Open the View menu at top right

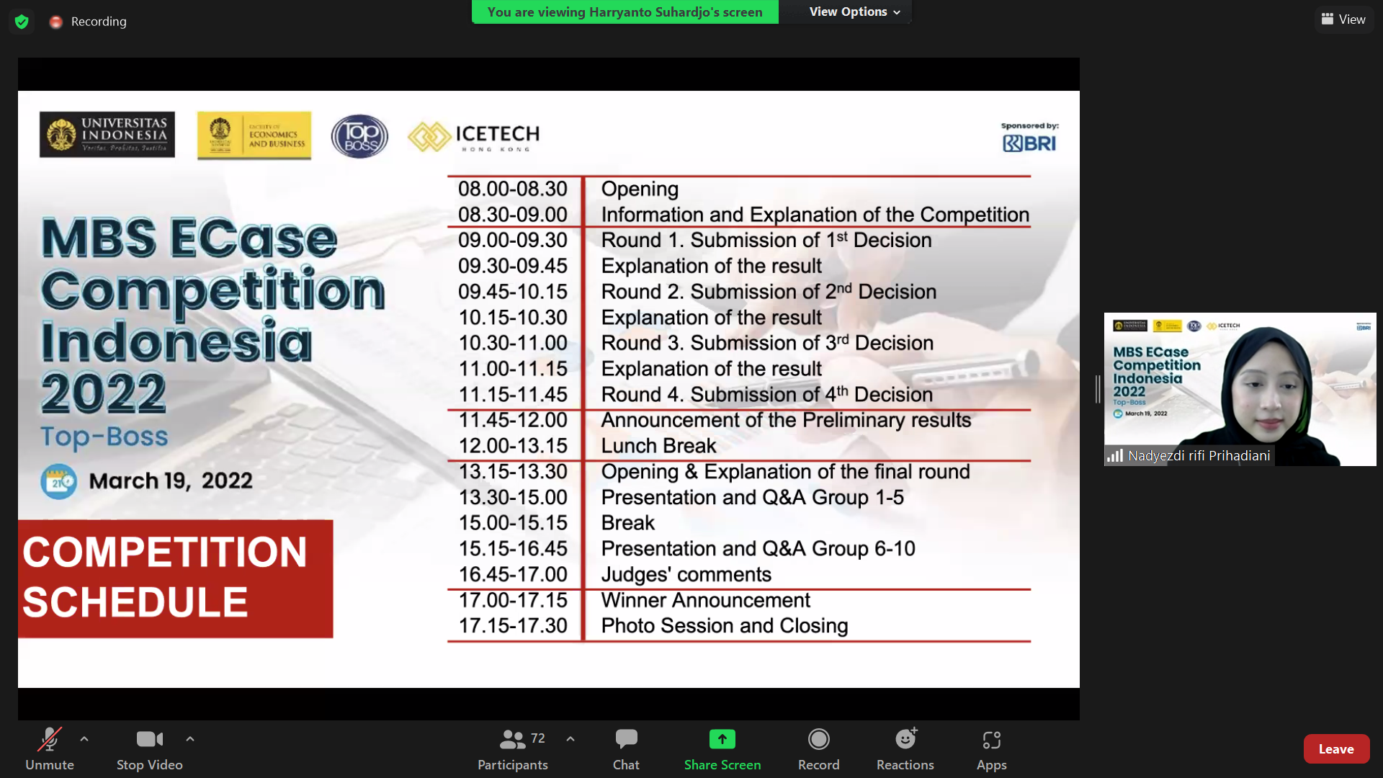coord(1343,19)
